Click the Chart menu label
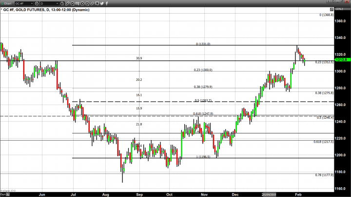351x197 pixels. (x=7, y=2)
